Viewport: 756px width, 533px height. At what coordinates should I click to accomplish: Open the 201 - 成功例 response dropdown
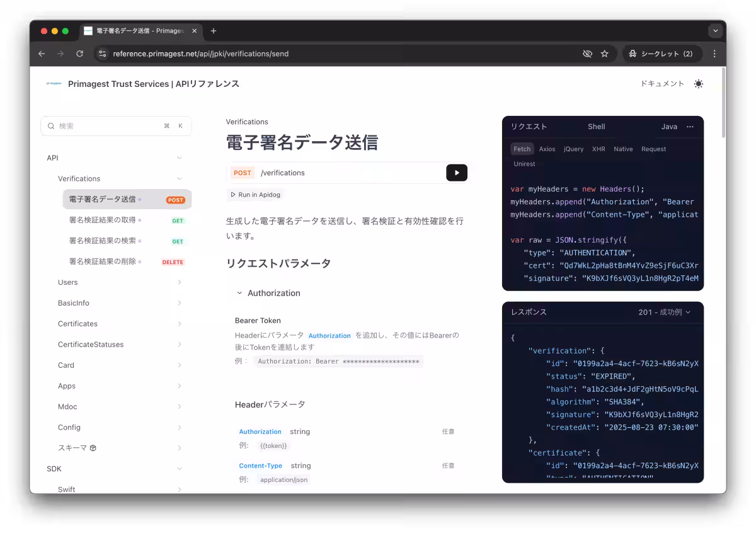tap(664, 312)
